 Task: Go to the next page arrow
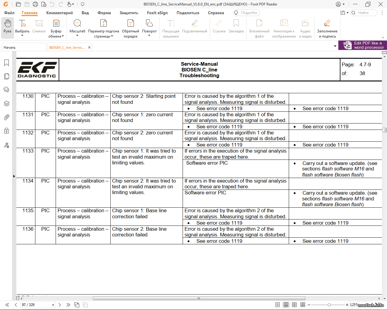[60, 305]
